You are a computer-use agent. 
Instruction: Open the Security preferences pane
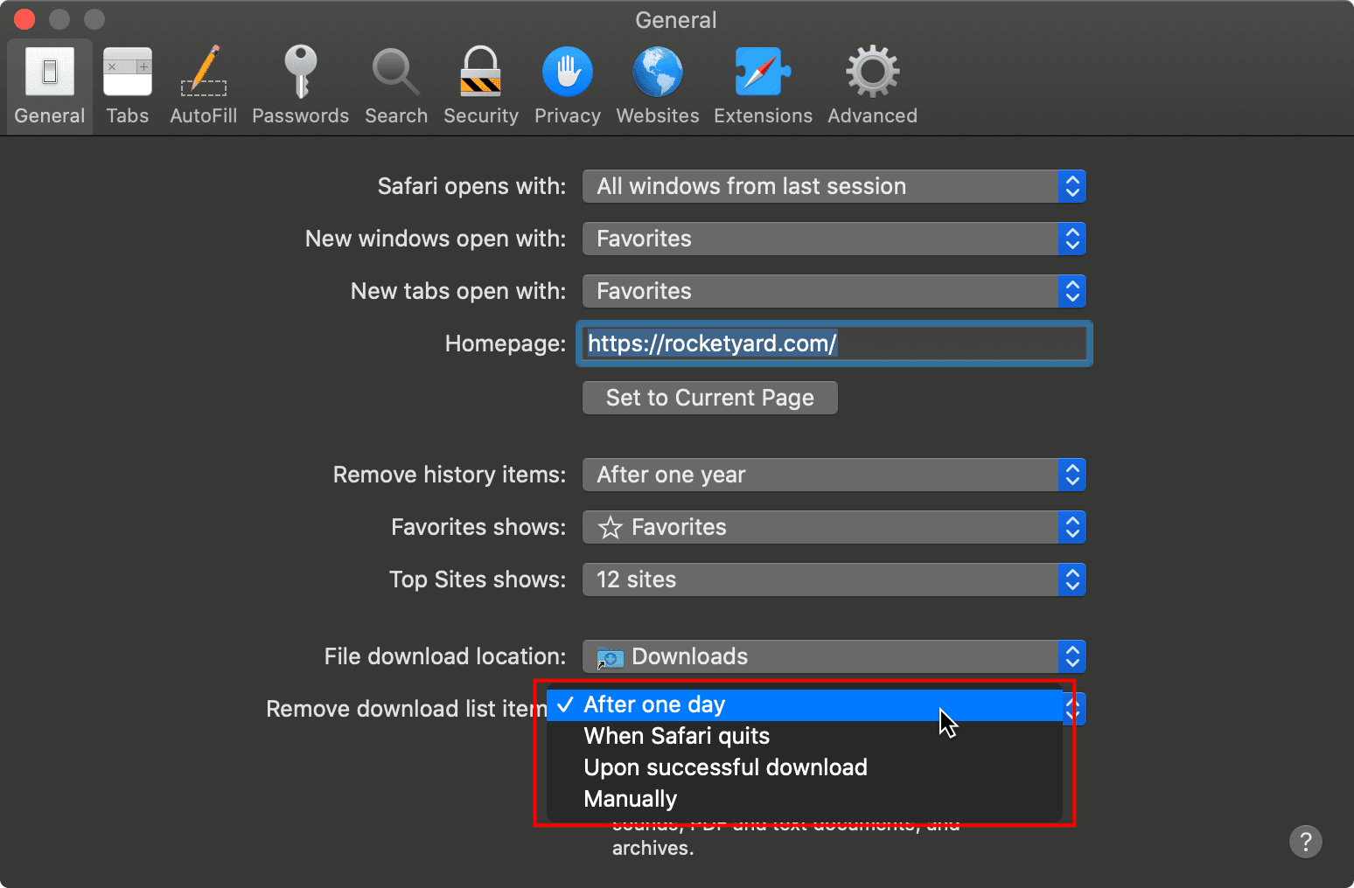click(480, 86)
